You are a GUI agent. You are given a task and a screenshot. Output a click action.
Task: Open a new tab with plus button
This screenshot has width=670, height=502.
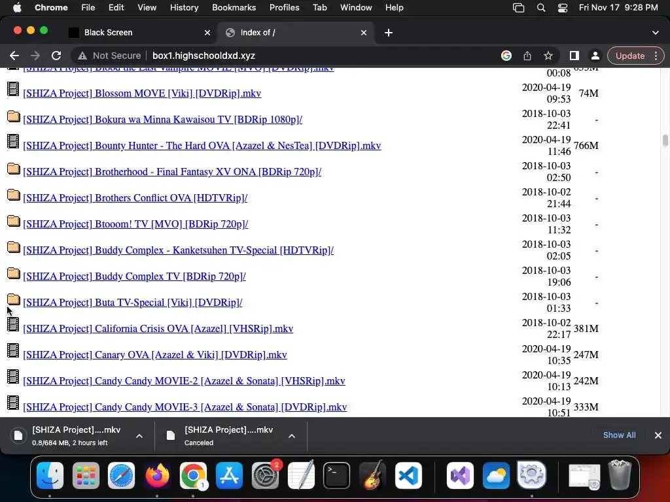(x=389, y=33)
